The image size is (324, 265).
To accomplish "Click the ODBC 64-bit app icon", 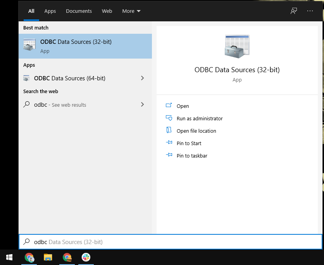I will 26,78.
